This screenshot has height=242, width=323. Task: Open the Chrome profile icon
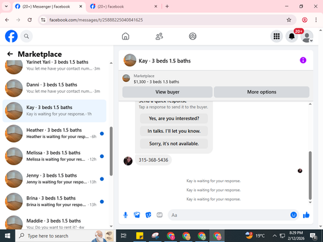(304, 20)
